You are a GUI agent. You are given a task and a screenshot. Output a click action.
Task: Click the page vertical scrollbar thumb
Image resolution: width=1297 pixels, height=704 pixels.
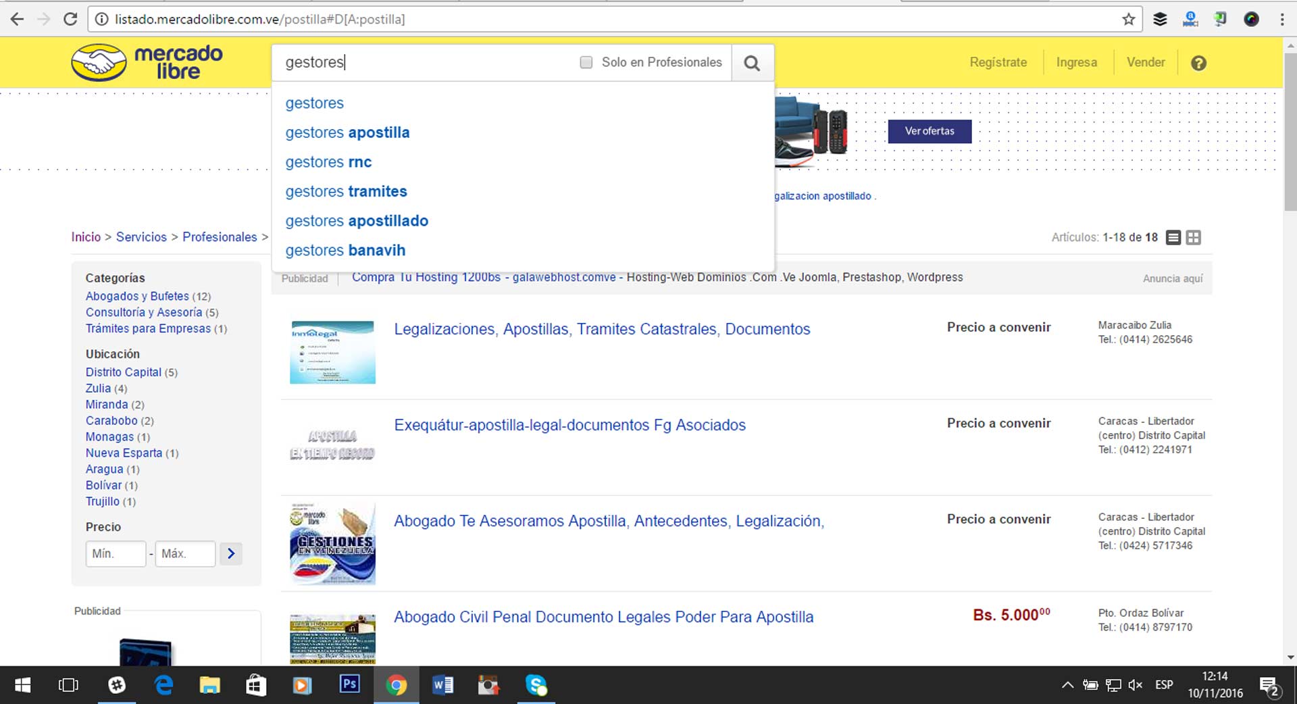point(1290,131)
